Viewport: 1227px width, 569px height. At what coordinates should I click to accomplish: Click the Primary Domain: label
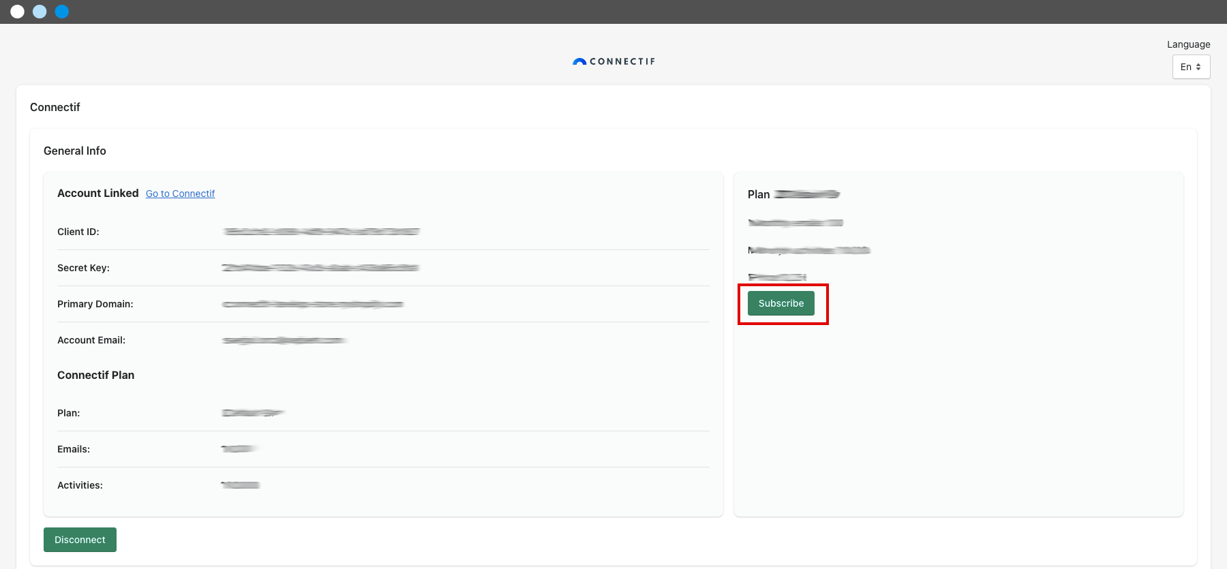(95, 304)
